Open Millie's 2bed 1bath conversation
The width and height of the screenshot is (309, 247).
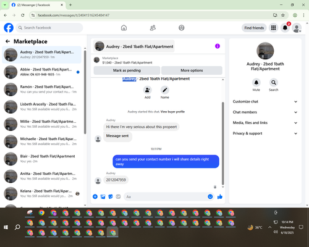coord(41,124)
